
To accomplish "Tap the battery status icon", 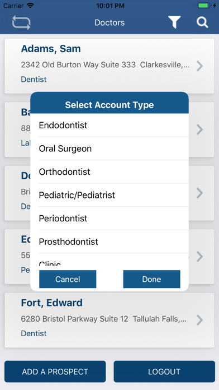I will click(204, 6).
